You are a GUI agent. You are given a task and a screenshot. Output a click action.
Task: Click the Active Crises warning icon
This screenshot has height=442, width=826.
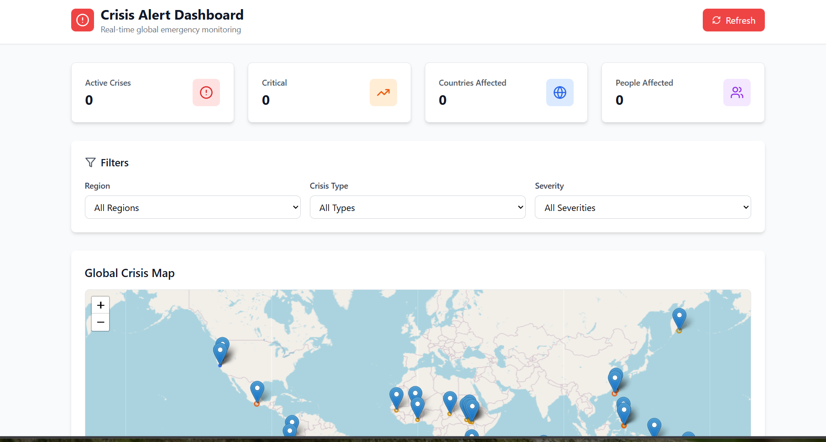click(206, 93)
